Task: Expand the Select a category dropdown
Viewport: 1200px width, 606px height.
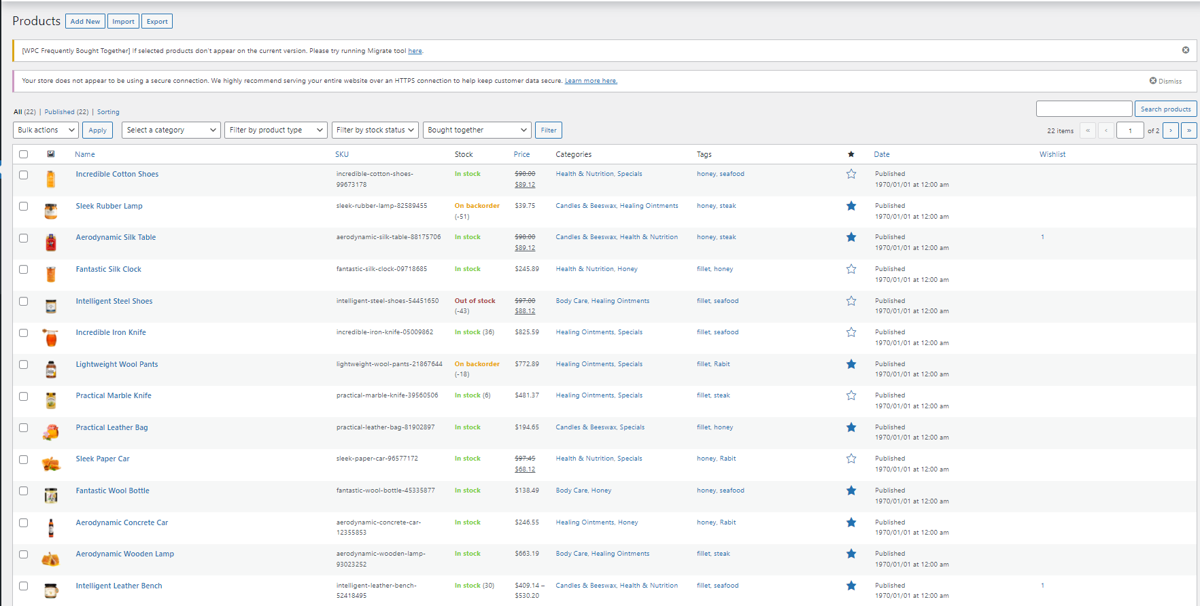Action: pos(171,130)
